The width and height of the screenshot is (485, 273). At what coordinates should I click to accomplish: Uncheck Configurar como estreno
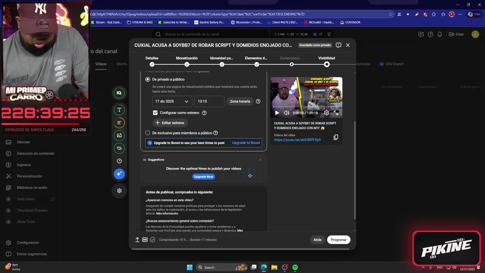pyautogui.click(x=155, y=113)
